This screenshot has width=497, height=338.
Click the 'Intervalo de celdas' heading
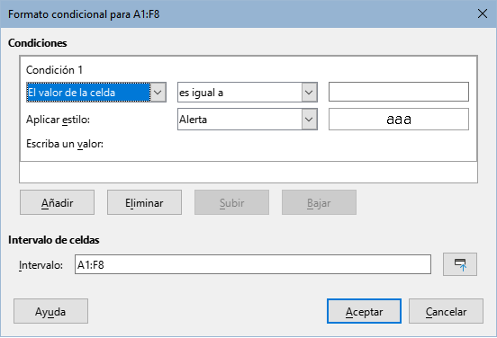coord(53,240)
